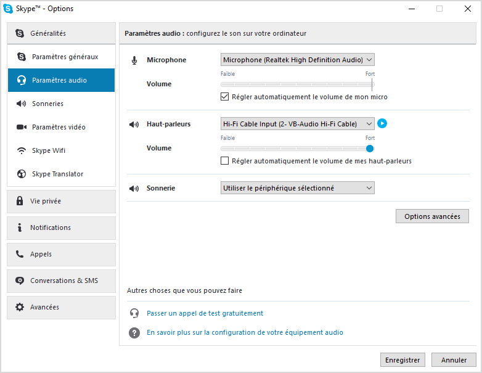Disable automatic microphone volume adjustment checkbox

pyautogui.click(x=225, y=97)
